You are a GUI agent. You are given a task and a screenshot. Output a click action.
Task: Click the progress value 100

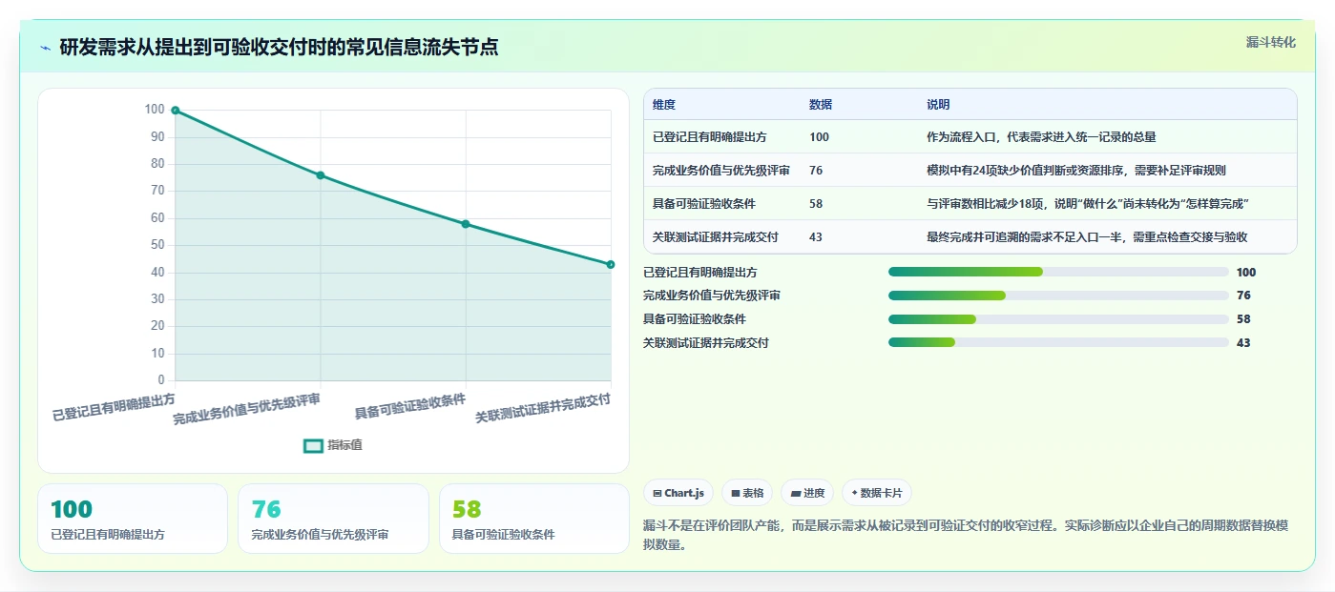tap(1246, 273)
